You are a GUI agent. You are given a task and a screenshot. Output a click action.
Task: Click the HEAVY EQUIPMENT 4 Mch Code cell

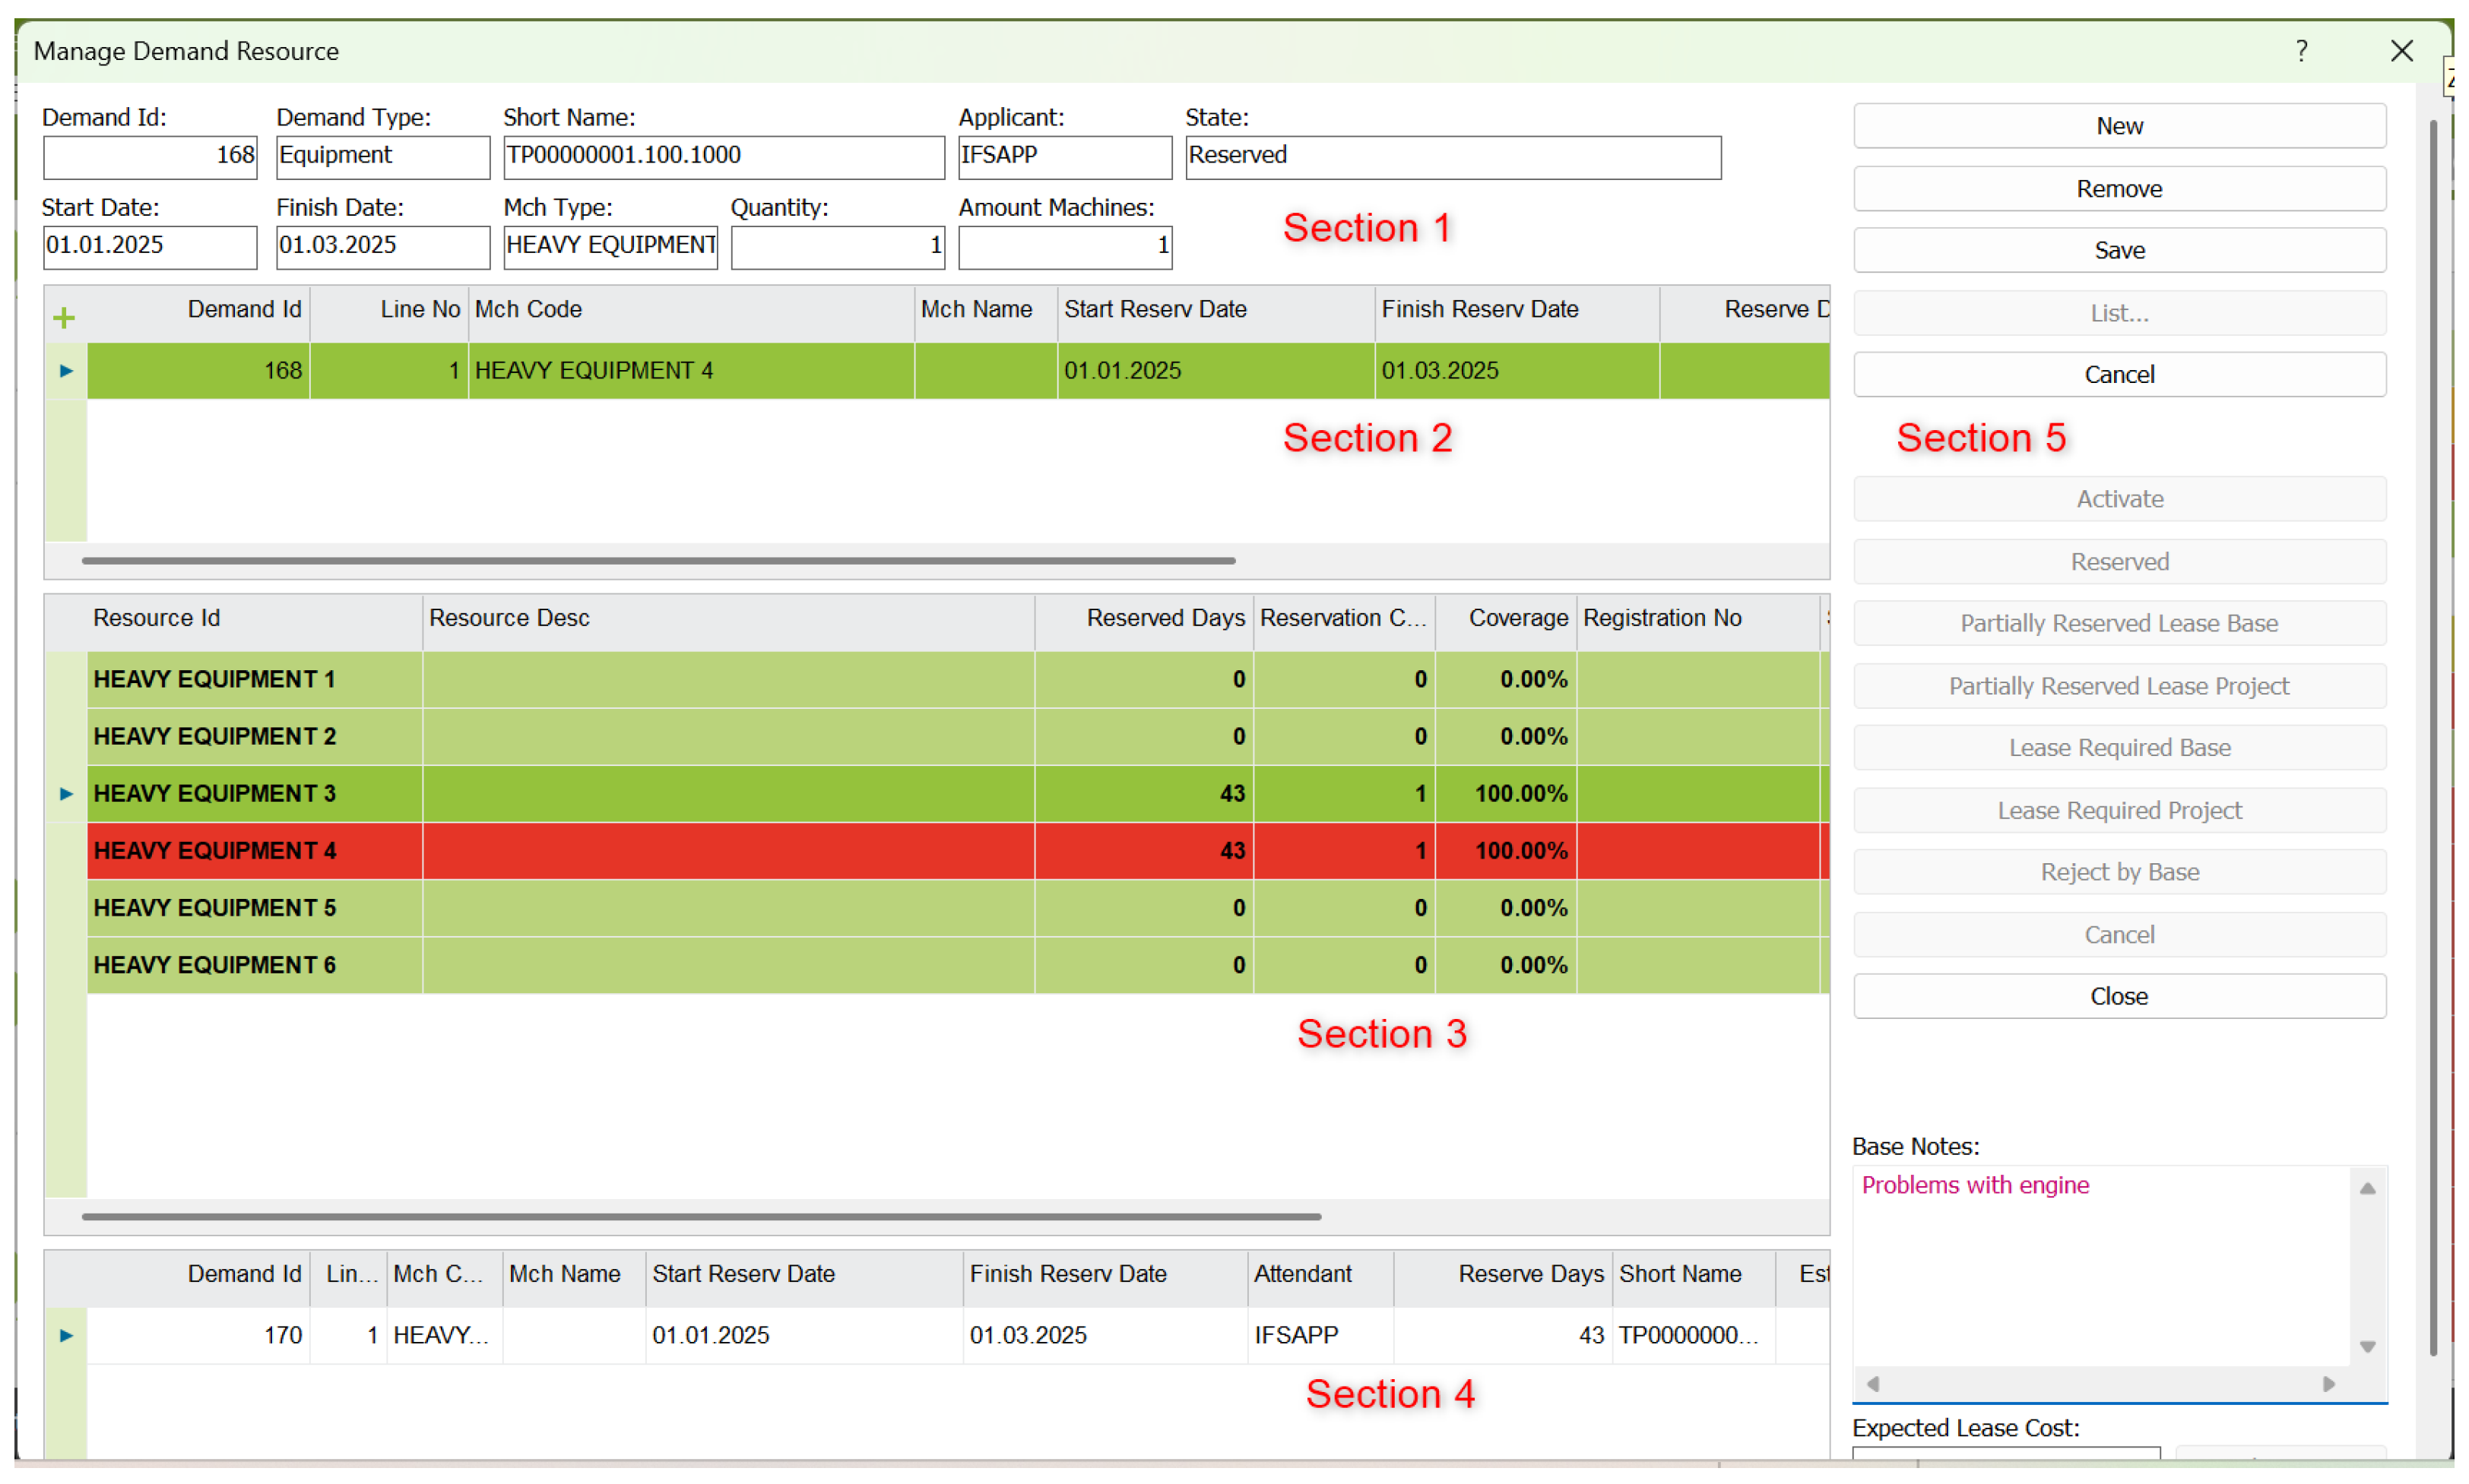tap(690, 371)
